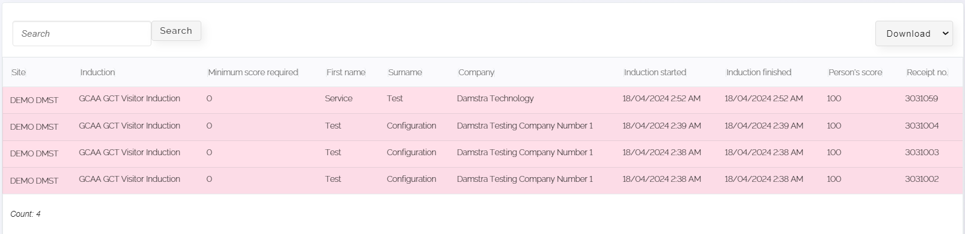Click first name Test in receipt 3031003 row

333,152
